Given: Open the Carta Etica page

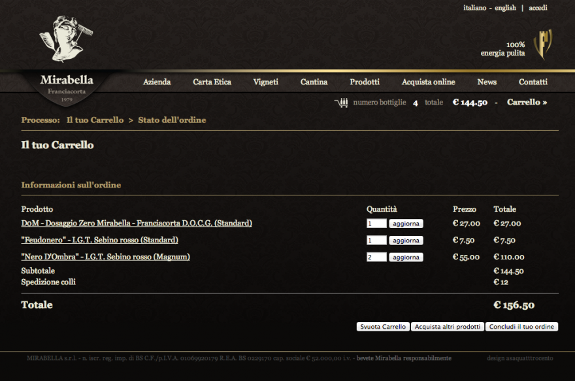Looking at the screenshot, I should click(x=212, y=82).
